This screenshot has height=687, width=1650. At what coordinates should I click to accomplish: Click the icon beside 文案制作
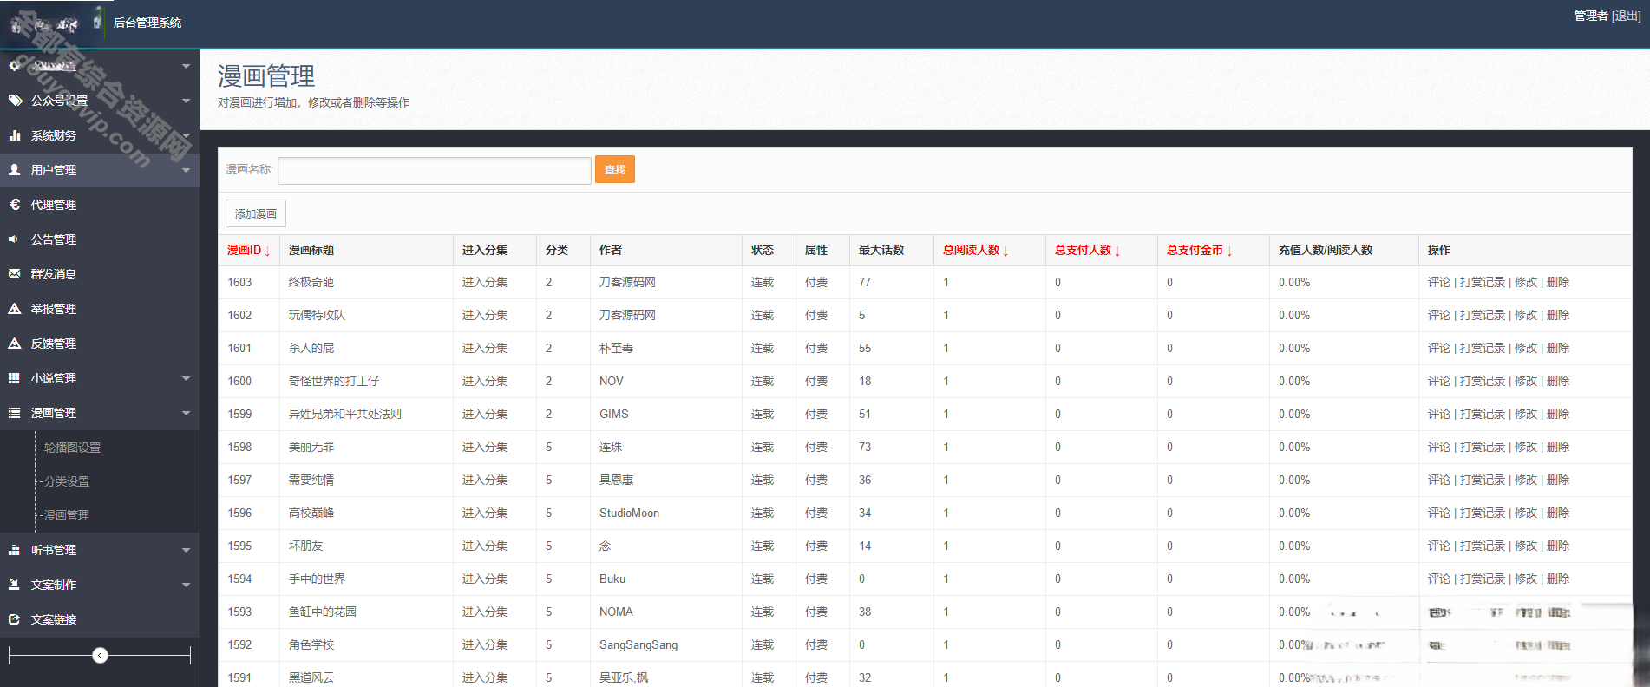click(15, 585)
